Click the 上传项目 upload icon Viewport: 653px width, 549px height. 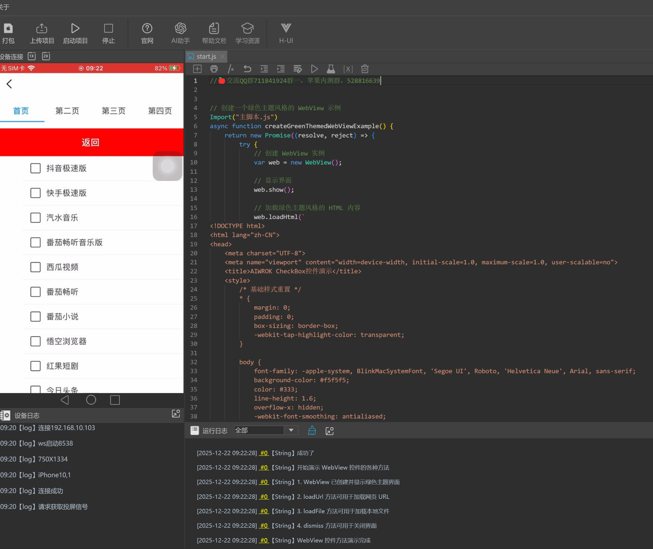pos(42,29)
